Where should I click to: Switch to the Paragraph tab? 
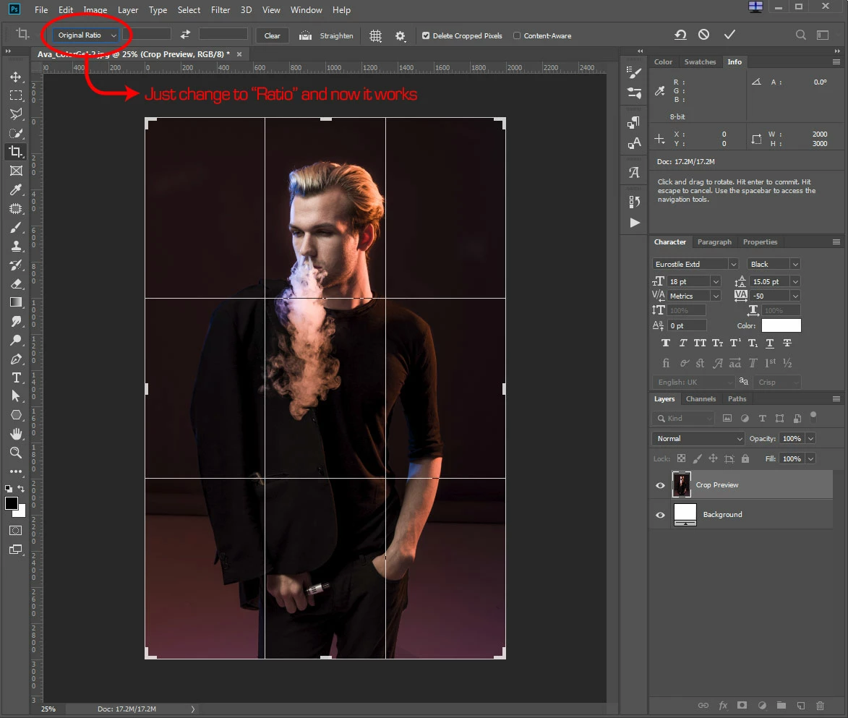(714, 242)
